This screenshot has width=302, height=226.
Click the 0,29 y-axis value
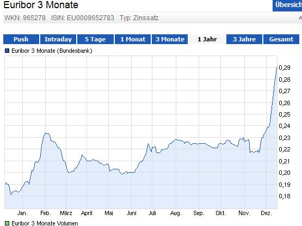[x=285, y=68]
